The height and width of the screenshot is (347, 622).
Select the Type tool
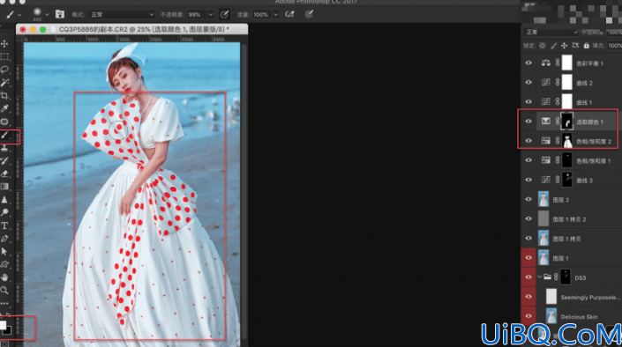[4, 225]
